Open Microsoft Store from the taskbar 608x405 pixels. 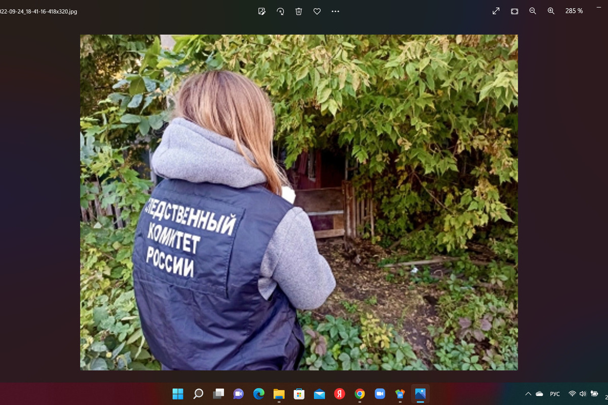point(299,393)
